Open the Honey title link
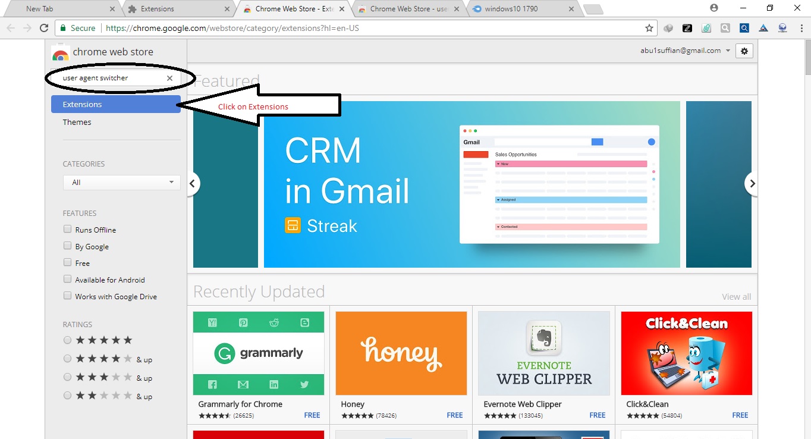This screenshot has height=439, width=811. 353,404
